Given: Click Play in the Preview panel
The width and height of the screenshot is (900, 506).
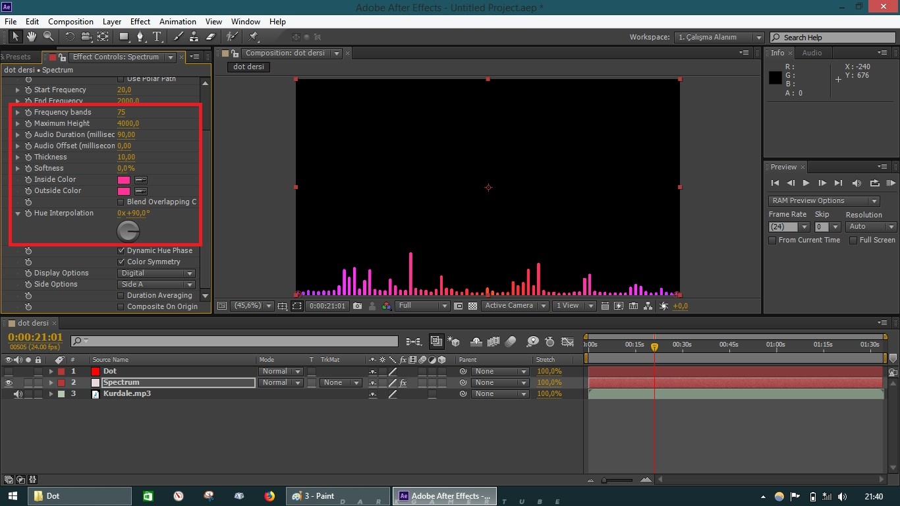Looking at the screenshot, I should [x=806, y=183].
